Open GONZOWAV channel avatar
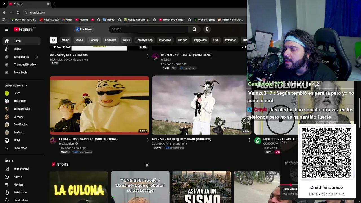361x203 pixels. [x=258, y=140]
